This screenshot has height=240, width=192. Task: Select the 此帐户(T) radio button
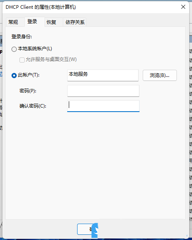pos(14,75)
